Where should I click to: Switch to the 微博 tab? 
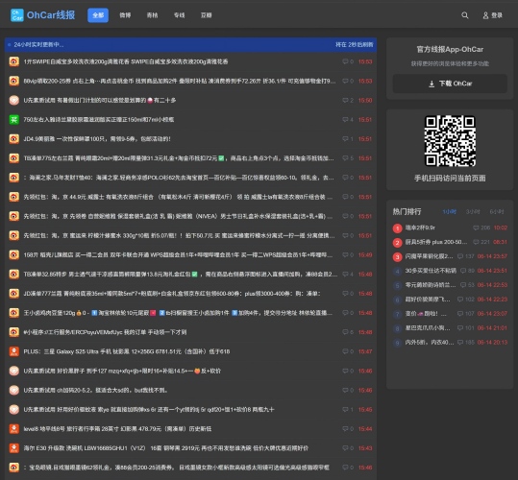point(125,15)
